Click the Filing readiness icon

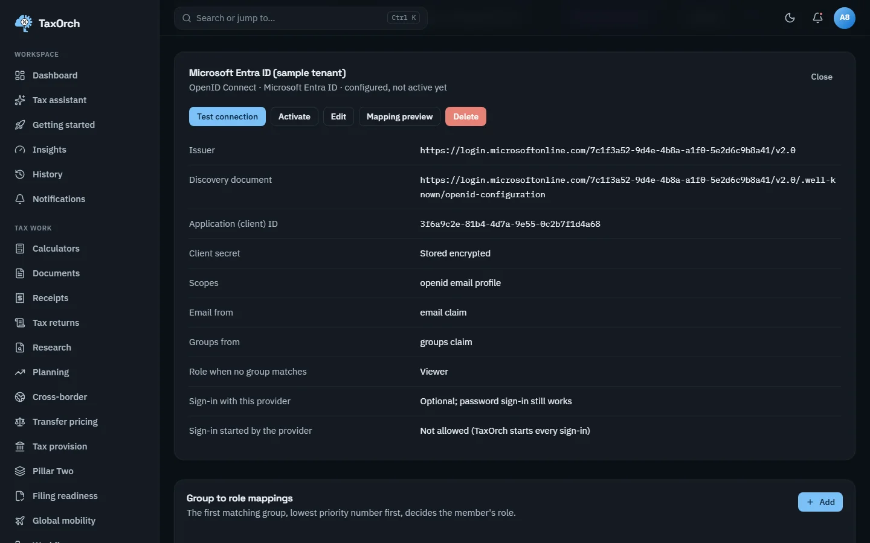pyautogui.click(x=20, y=496)
